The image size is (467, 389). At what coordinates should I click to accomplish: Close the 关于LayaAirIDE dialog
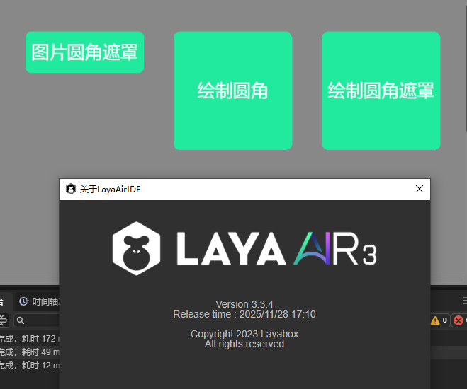click(419, 189)
